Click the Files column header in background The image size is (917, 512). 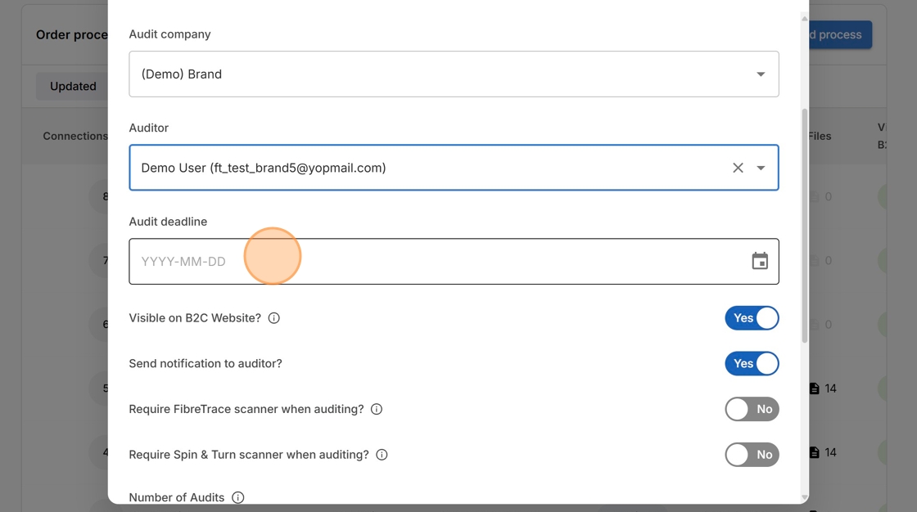[x=820, y=137]
